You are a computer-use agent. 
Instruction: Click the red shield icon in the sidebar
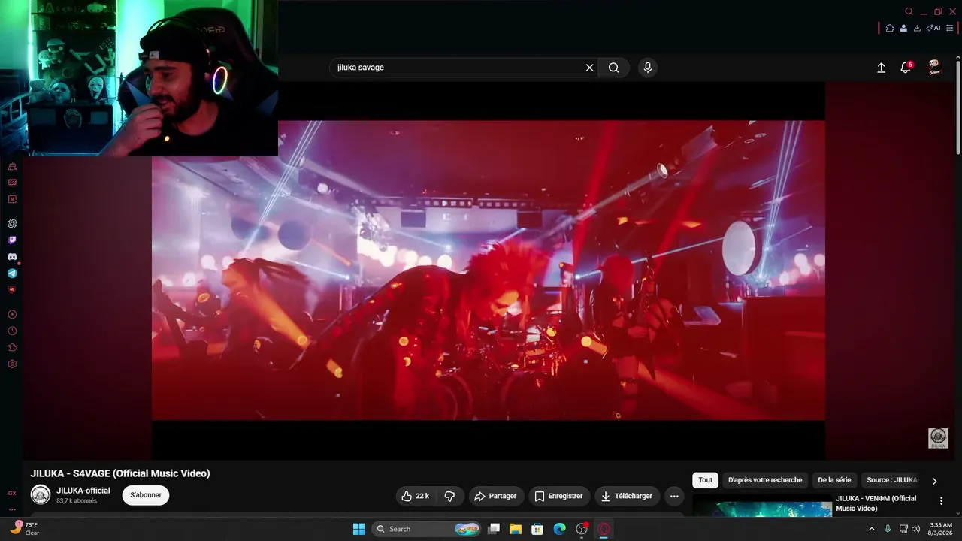(12, 289)
